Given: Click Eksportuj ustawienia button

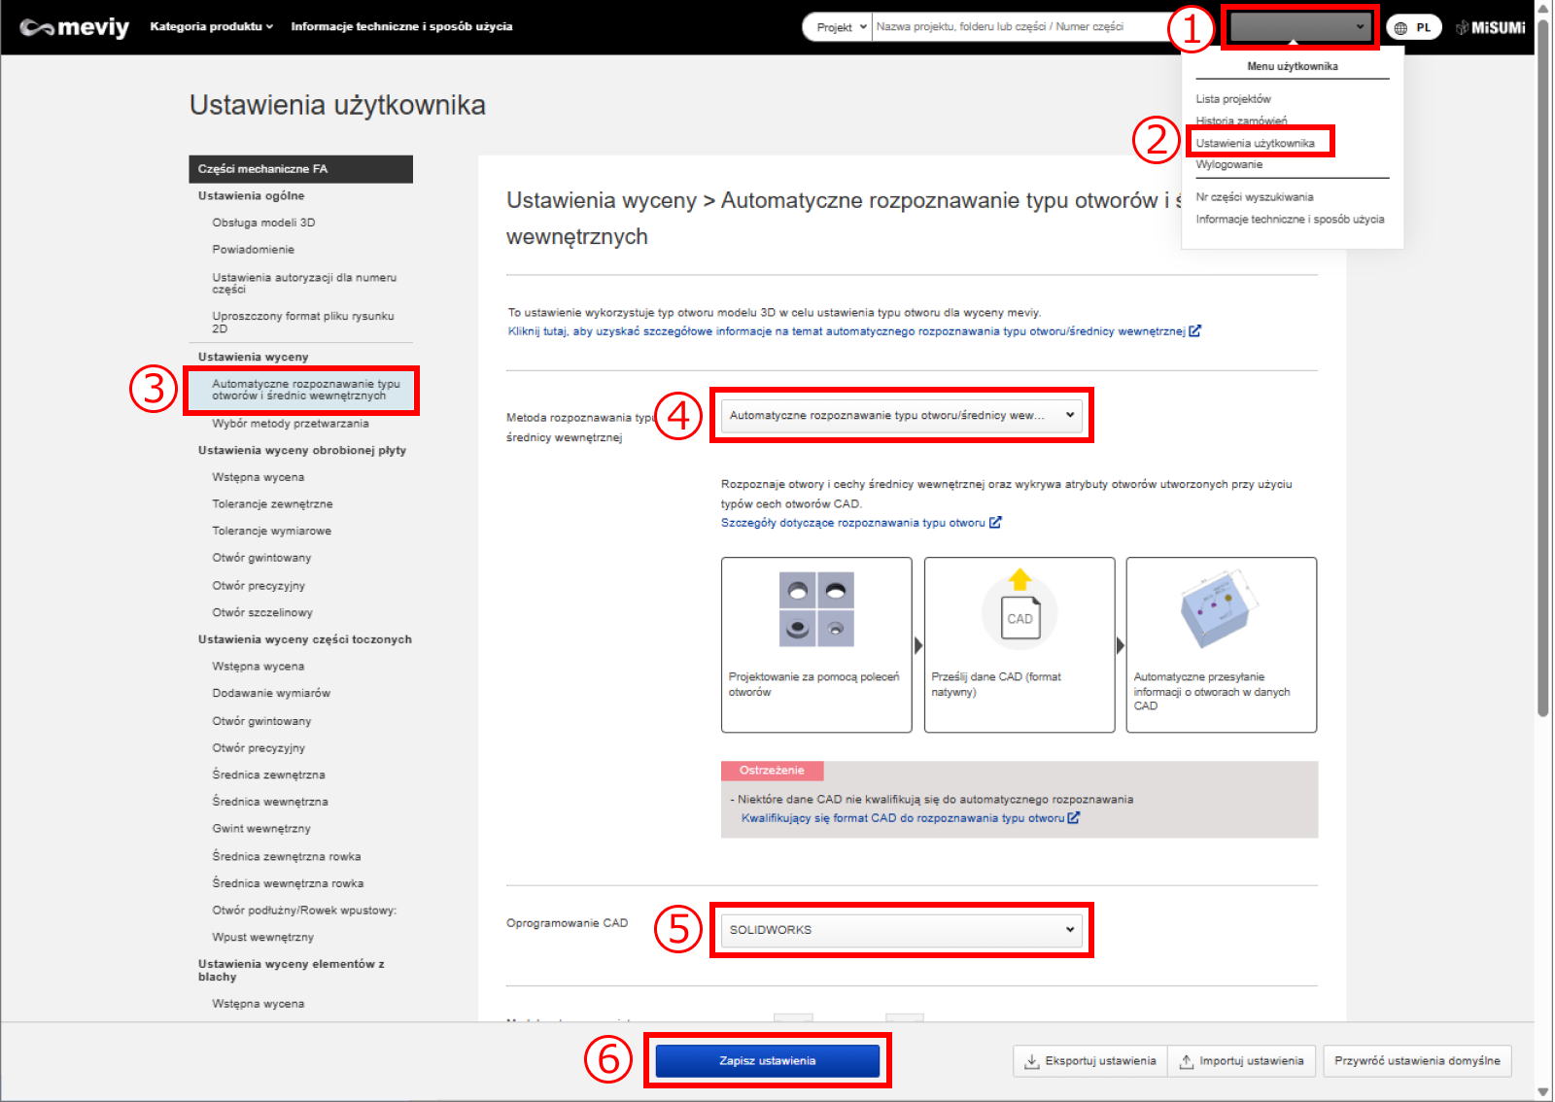Looking at the screenshot, I should pos(1089,1061).
